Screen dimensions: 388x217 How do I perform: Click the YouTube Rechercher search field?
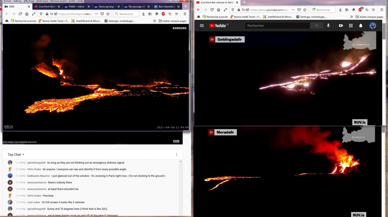[277, 26]
